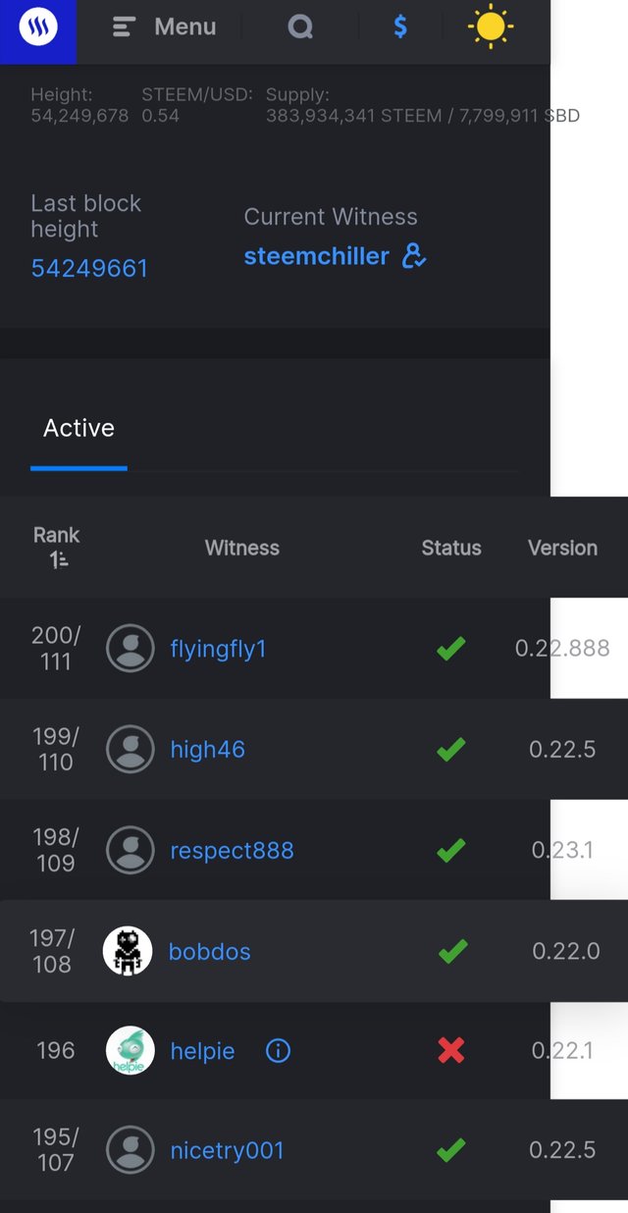Click the red X status for helpie
The height and width of the screenshot is (1213, 628).
point(451,1051)
